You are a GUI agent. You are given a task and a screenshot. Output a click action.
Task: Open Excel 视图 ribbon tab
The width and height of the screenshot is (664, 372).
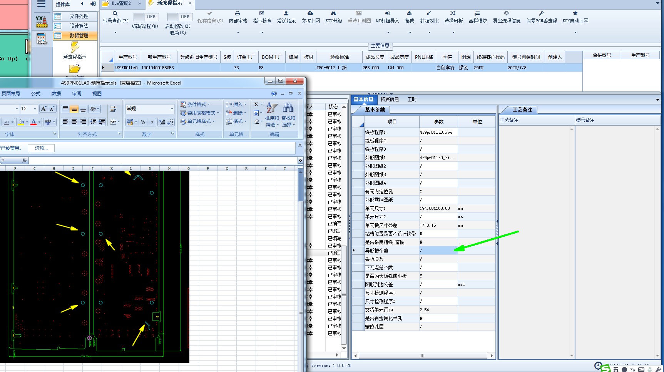point(97,94)
